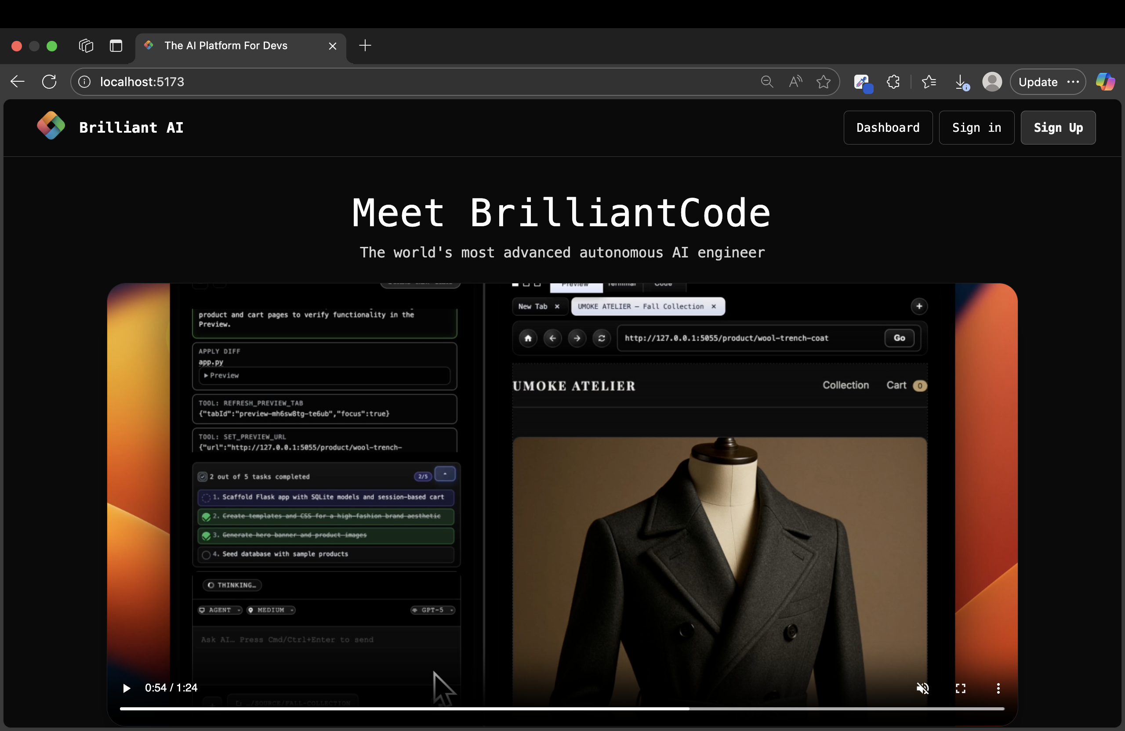Open the Downloads icon in the toolbar
The image size is (1125, 731).
[x=961, y=81]
